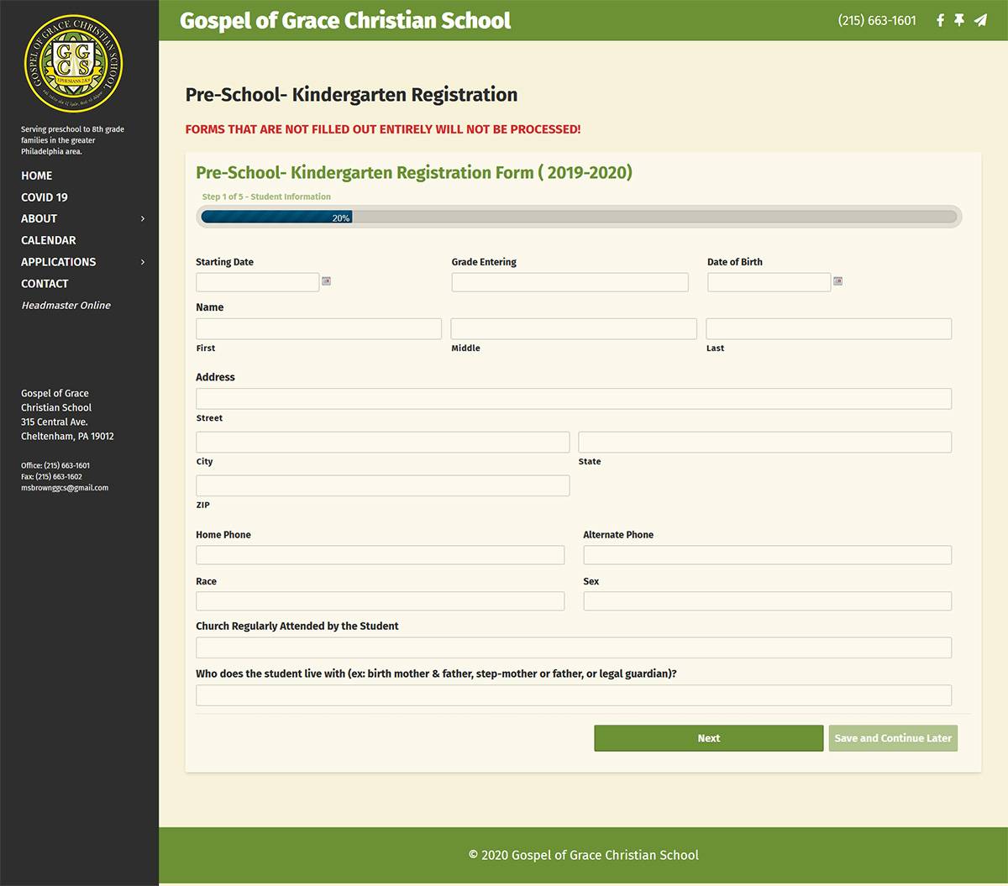
Task: Open ABOUT menu item
Action: pos(39,218)
